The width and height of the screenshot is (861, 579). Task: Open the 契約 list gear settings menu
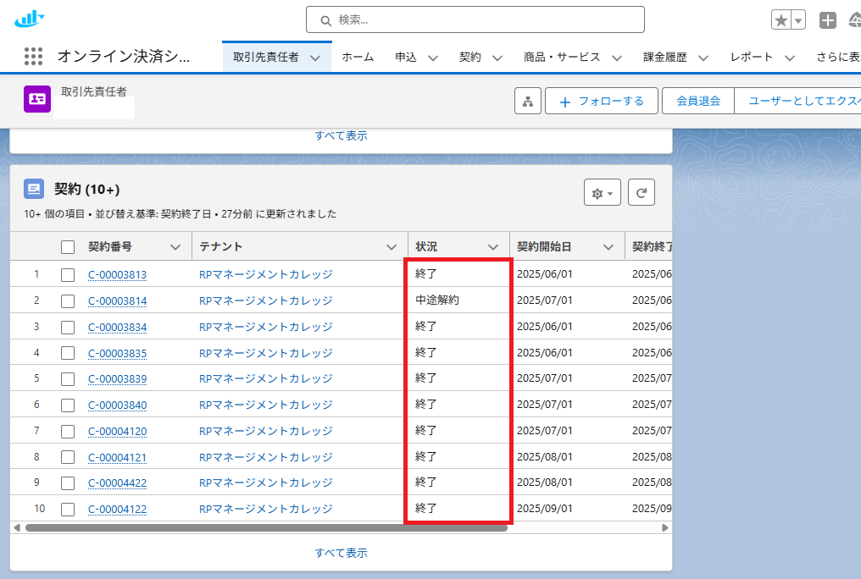[603, 193]
